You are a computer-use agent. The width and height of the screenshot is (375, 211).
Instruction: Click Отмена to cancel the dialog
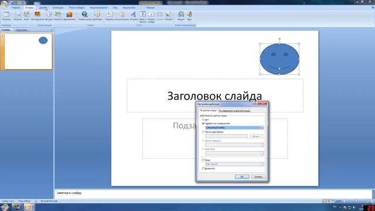pyautogui.click(x=258, y=177)
